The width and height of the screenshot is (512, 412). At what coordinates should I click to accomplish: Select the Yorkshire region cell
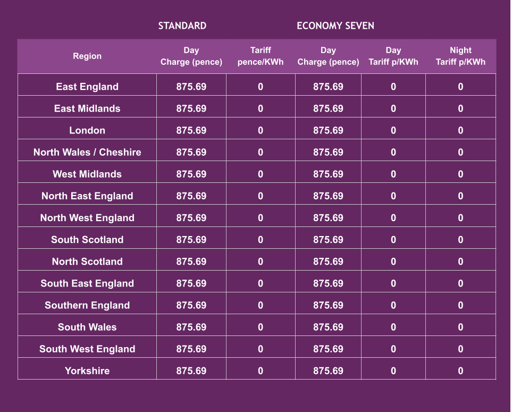click(87, 371)
